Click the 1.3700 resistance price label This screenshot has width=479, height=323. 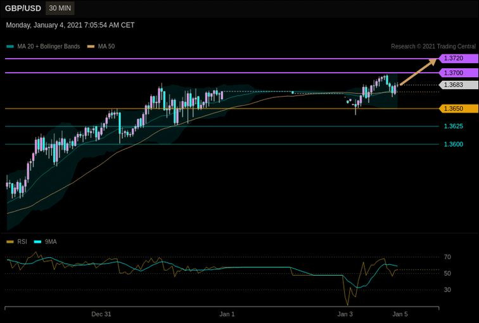click(x=458, y=73)
